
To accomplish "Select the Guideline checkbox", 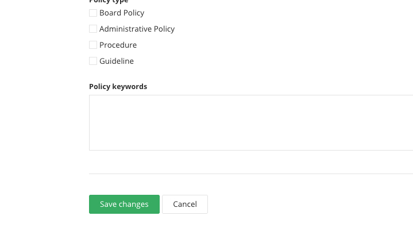I will point(93,61).
